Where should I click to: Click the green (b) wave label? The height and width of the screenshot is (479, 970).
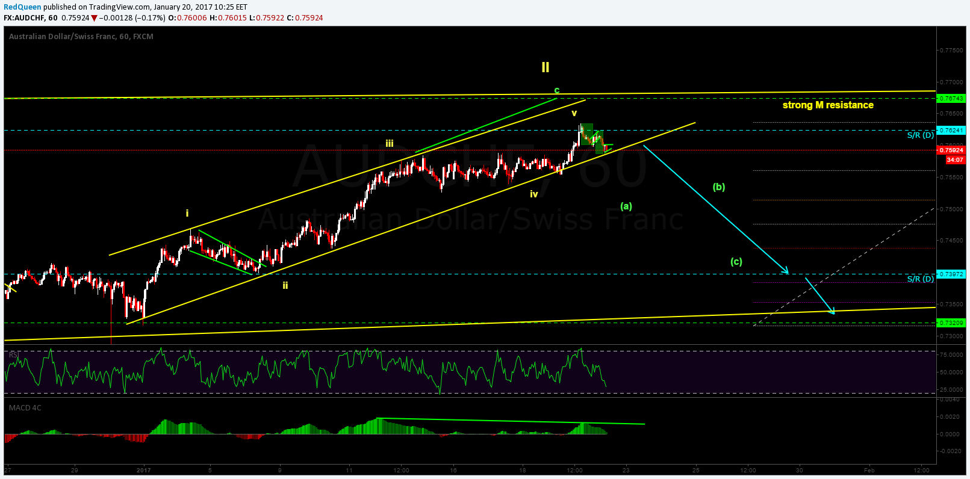pos(719,187)
